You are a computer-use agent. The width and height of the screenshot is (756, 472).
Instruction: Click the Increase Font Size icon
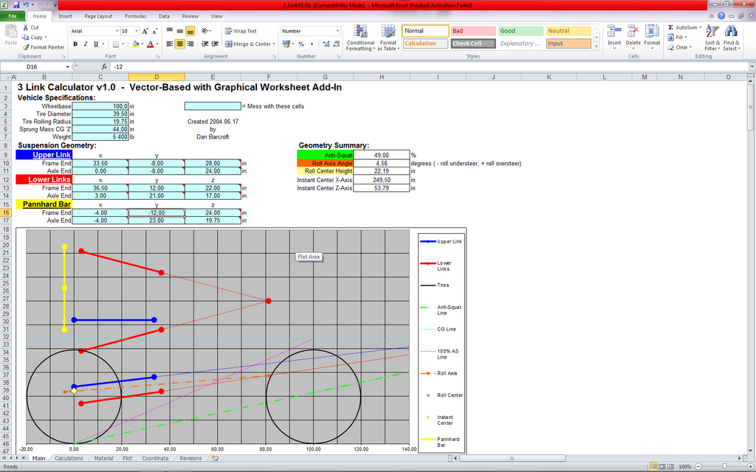click(145, 31)
